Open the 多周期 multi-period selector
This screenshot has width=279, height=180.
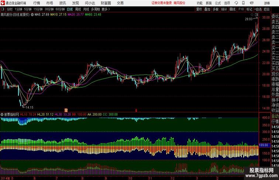pyautogui.click(x=95, y=9)
